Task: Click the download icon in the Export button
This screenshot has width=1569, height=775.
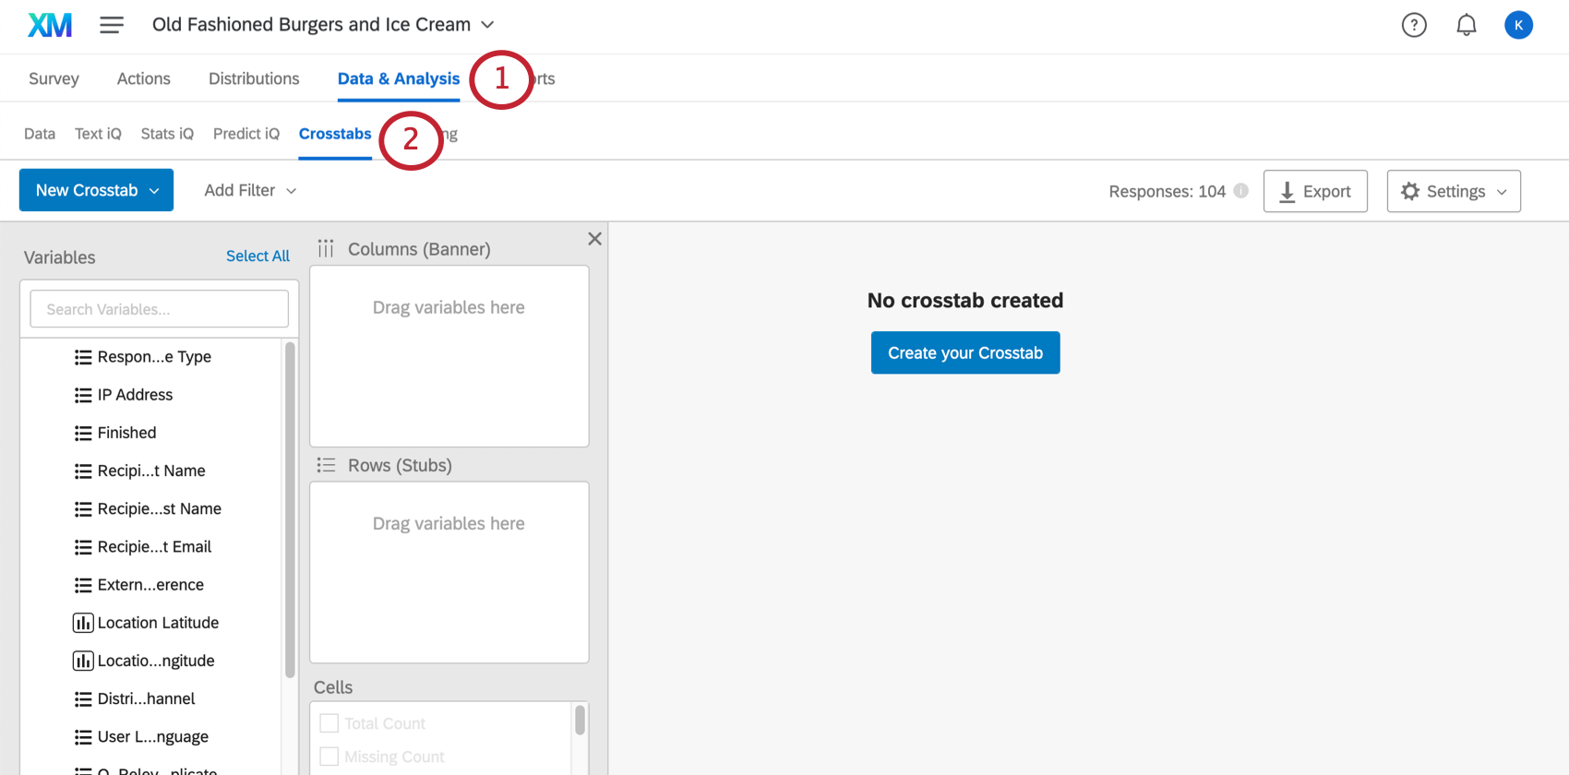Action: (1287, 192)
